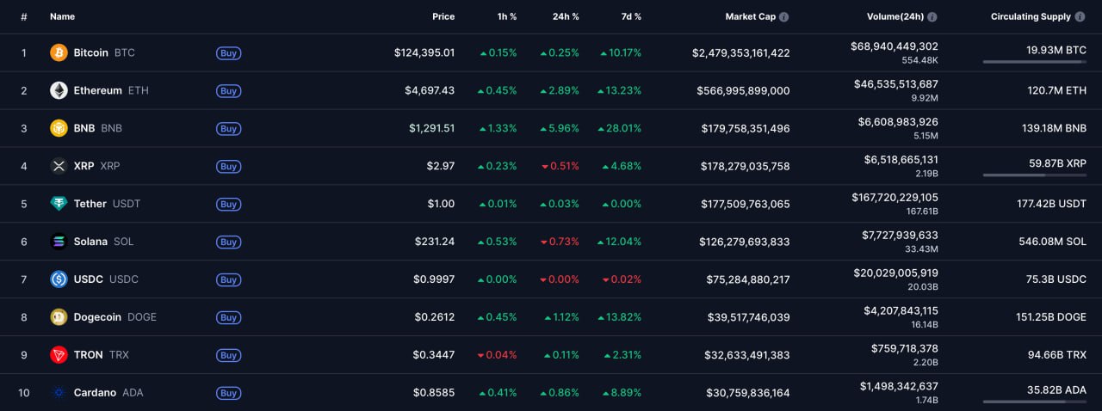Screen dimensions: 1102x411
Task: Click XRP's circulating supply progress bar
Action: pyautogui.click(x=1035, y=175)
